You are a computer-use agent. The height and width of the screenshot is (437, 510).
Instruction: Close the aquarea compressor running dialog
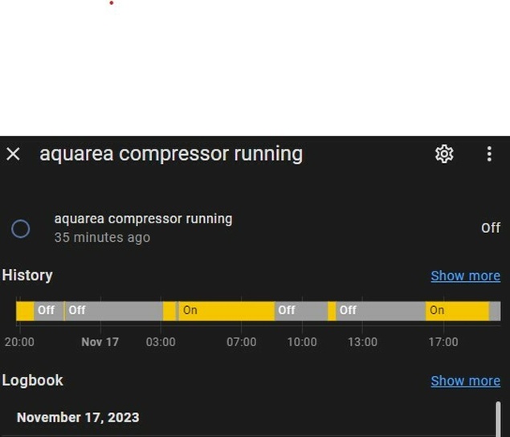pyautogui.click(x=13, y=154)
